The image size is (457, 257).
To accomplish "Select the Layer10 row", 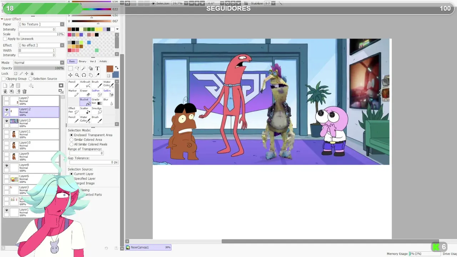I will 31,146.
